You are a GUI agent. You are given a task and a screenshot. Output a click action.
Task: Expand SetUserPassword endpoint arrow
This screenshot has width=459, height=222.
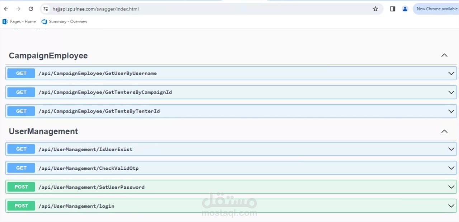451,187
